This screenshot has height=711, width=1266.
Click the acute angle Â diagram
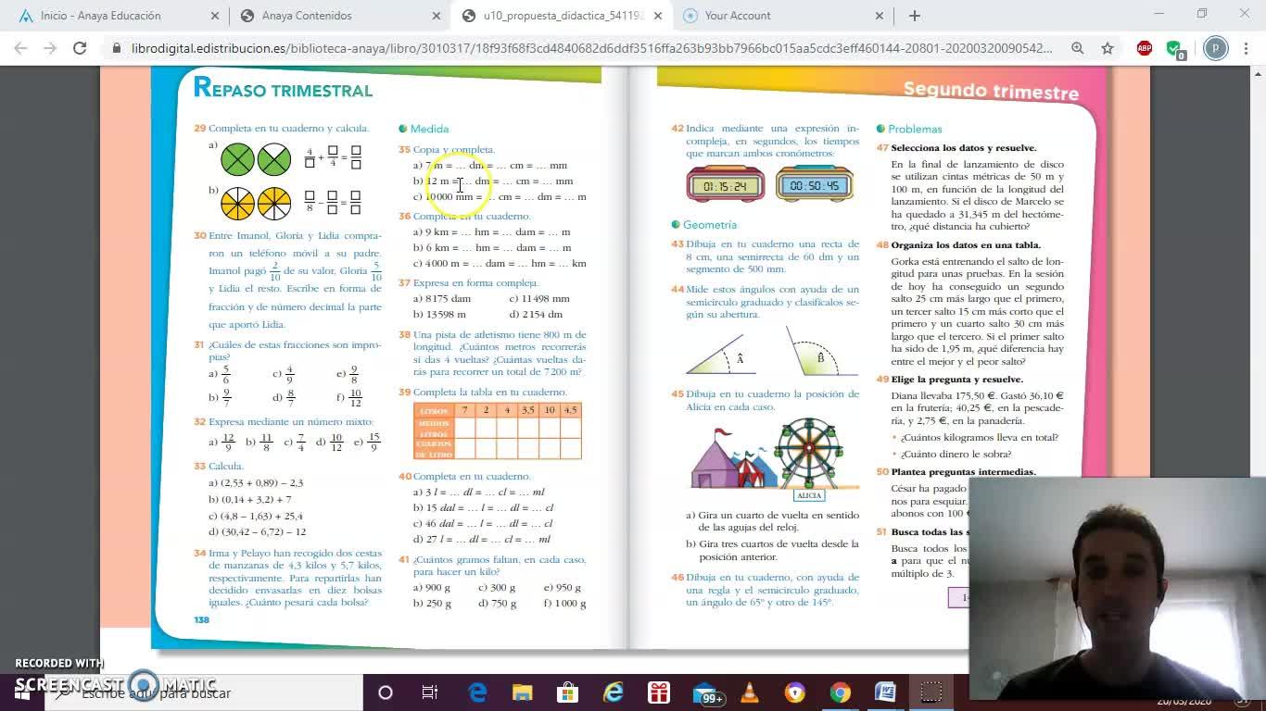click(722, 355)
